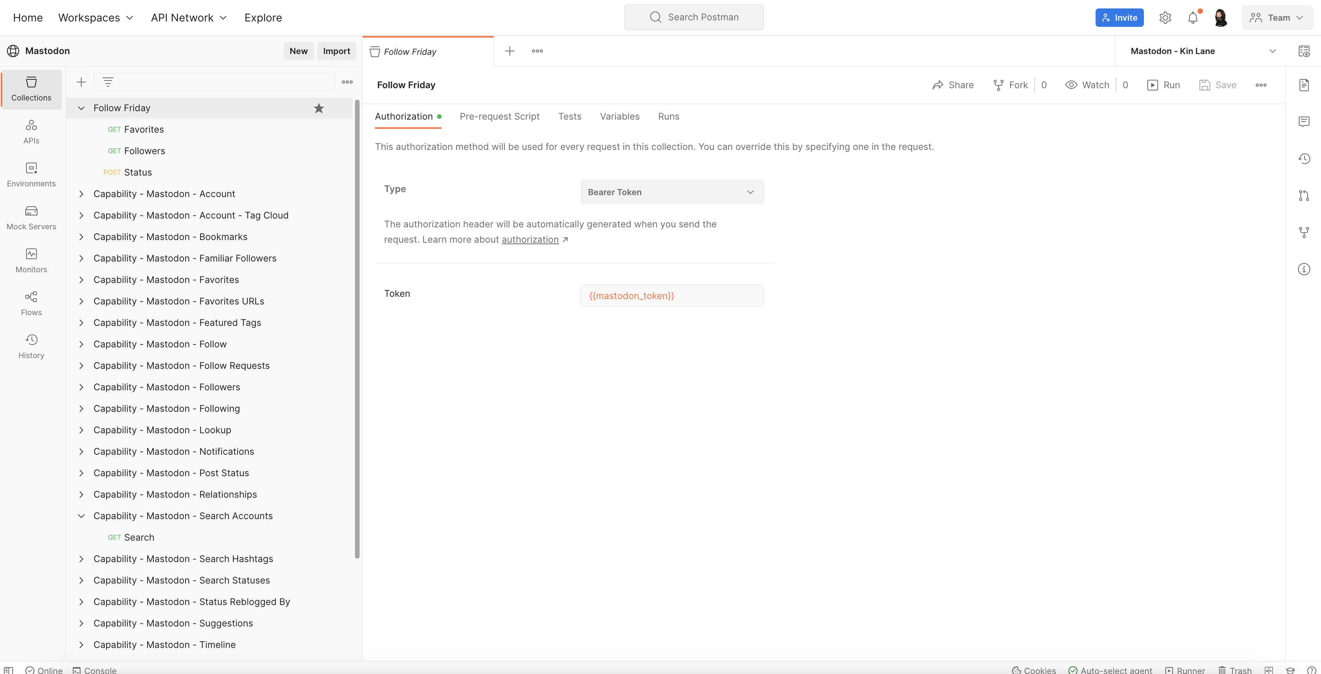Open the Runner from the status bar
Viewport: 1321px width, 674px height.
[1185, 670]
